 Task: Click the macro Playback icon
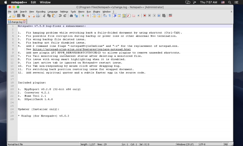pos(154,15)
